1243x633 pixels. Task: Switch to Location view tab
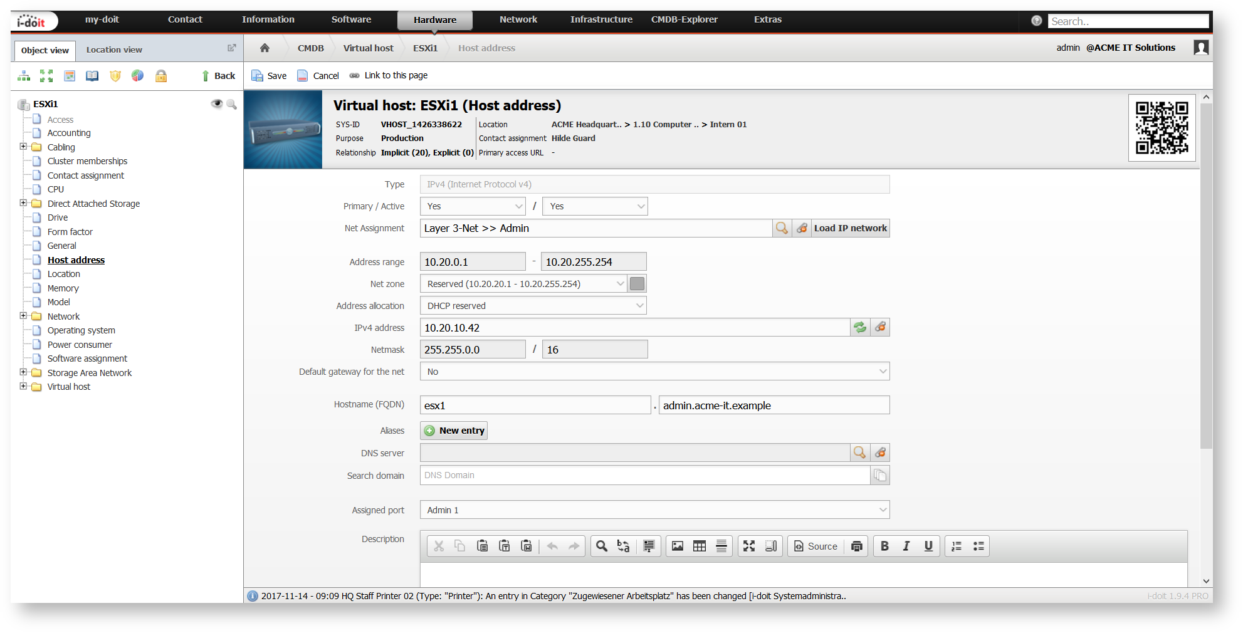[114, 50]
